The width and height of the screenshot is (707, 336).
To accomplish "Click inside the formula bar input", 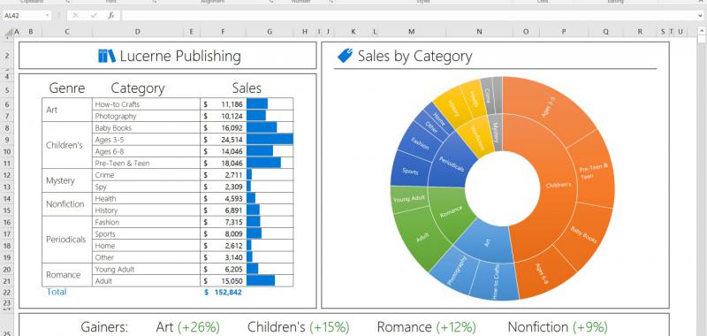I will point(409,15).
